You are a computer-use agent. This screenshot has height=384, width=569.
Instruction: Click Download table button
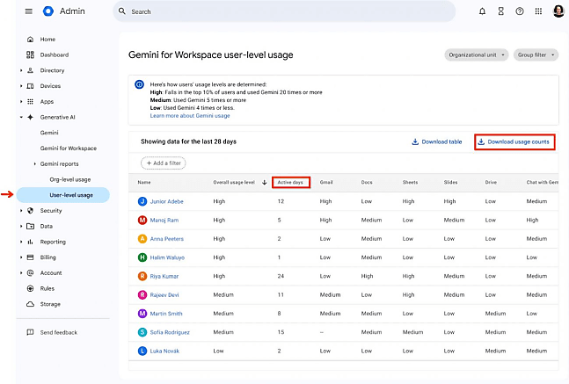pyautogui.click(x=437, y=141)
